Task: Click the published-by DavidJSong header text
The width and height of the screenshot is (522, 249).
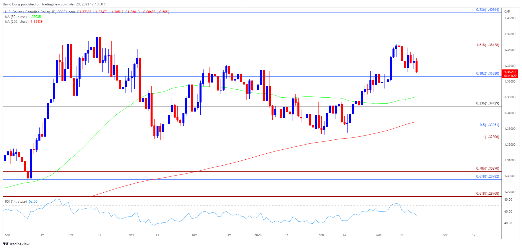Action: 54,4
